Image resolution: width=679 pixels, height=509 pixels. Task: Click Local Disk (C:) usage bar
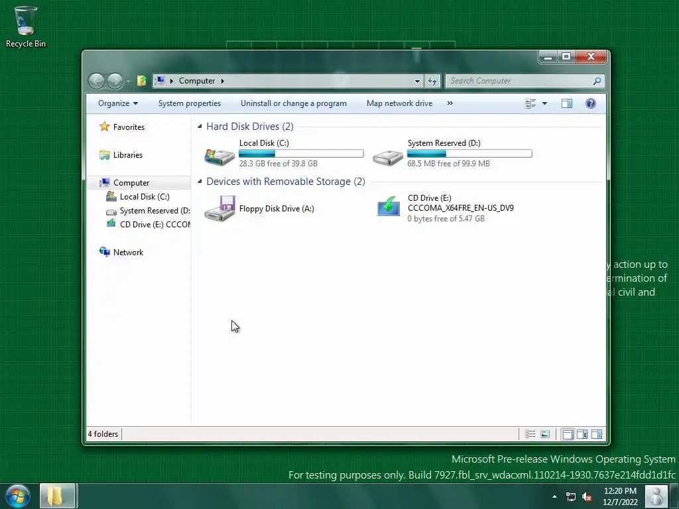[x=301, y=153]
